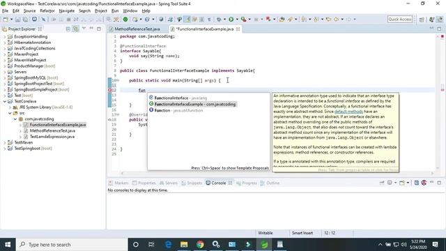Open the File menu

coord(5,11)
